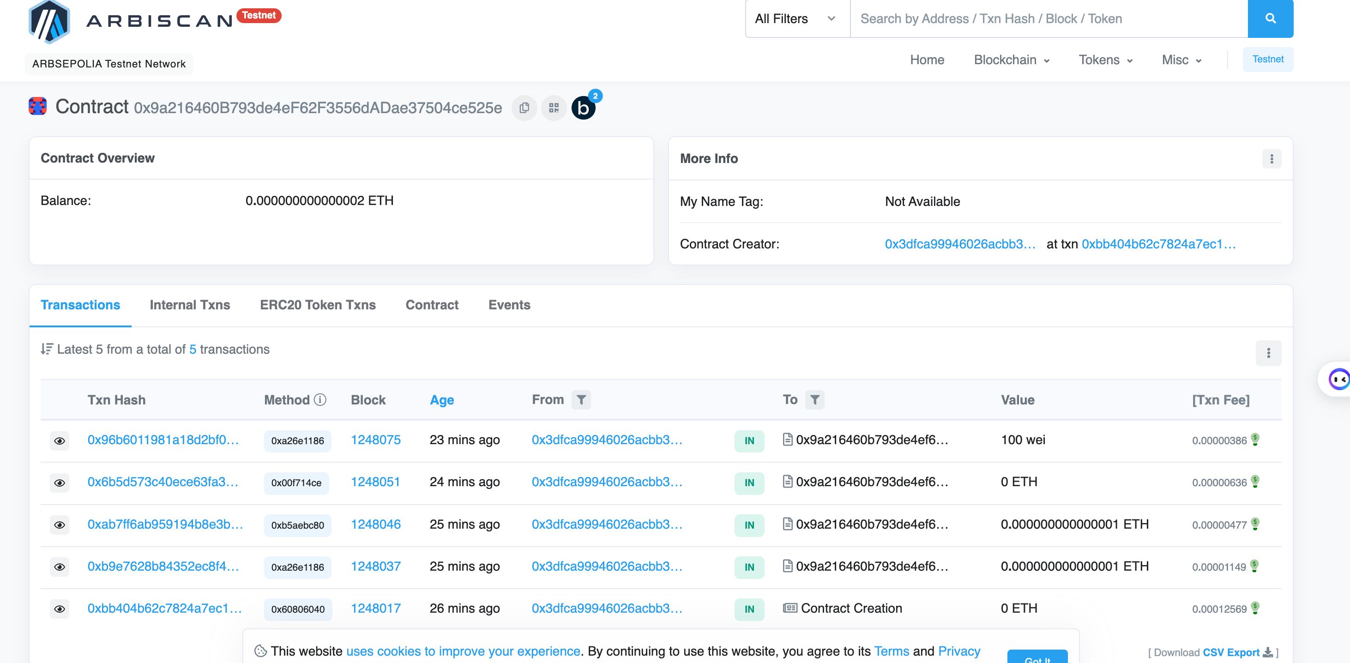
Task: Expand the Tokens menu
Action: 1105,60
